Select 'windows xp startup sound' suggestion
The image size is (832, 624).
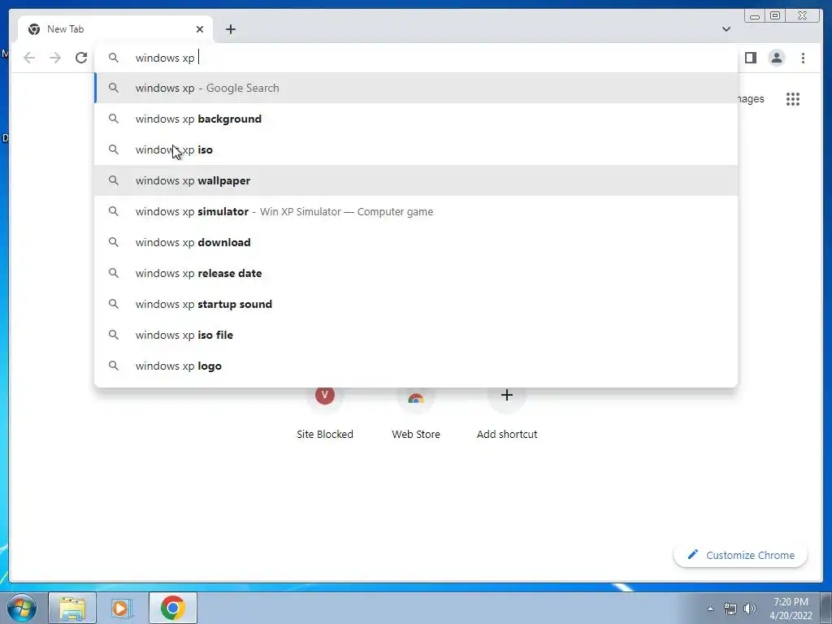416,304
